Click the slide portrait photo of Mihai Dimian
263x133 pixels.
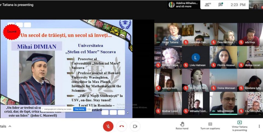click(x=37, y=78)
